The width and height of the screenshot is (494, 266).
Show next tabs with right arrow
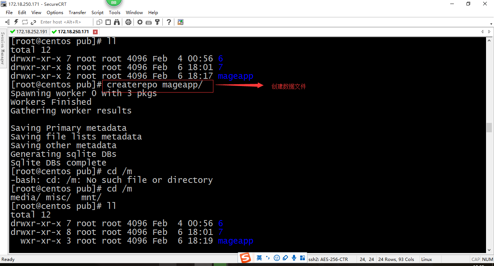pyautogui.click(x=490, y=32)
